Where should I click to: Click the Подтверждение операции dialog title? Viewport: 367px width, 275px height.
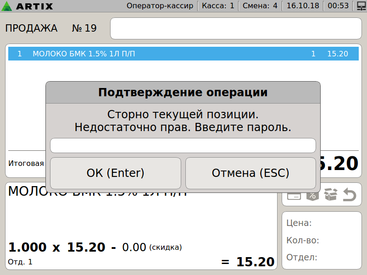click(183, 93)
